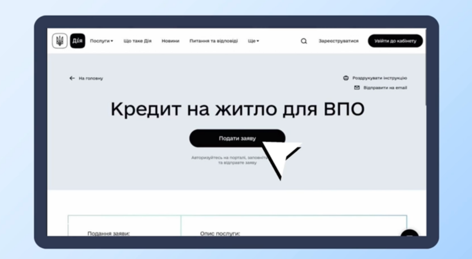
Task: Click the Подання заяви label
Action: (109, 233)
